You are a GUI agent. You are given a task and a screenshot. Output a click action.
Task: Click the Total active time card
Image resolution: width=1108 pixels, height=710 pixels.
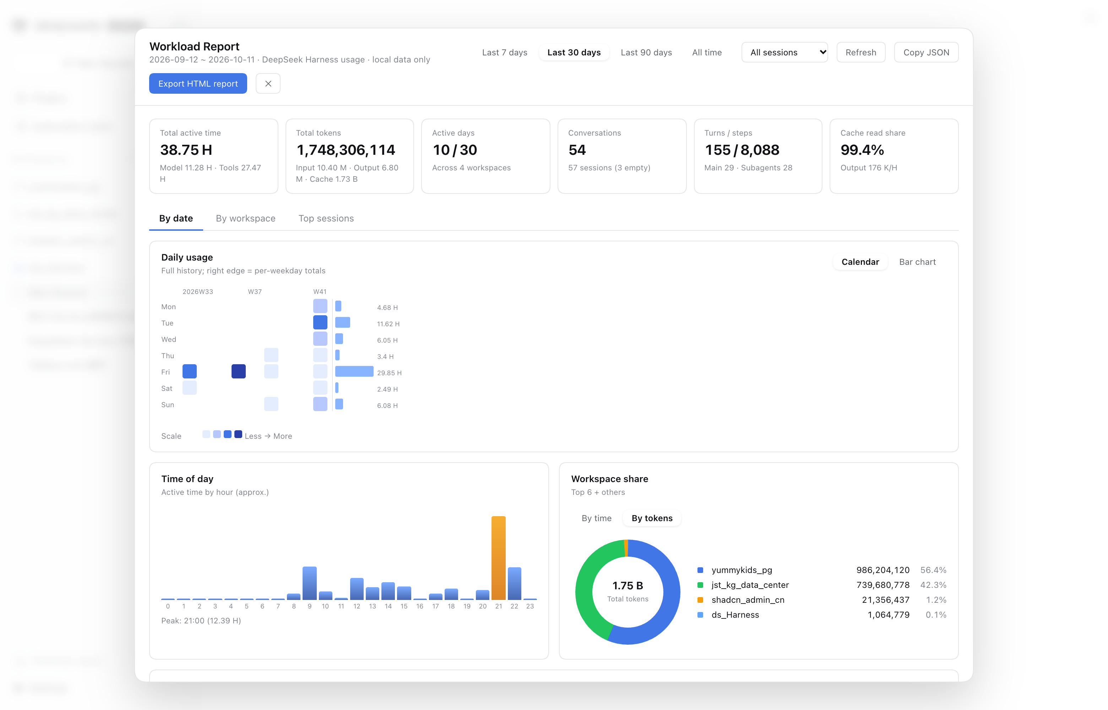point(213,156)
